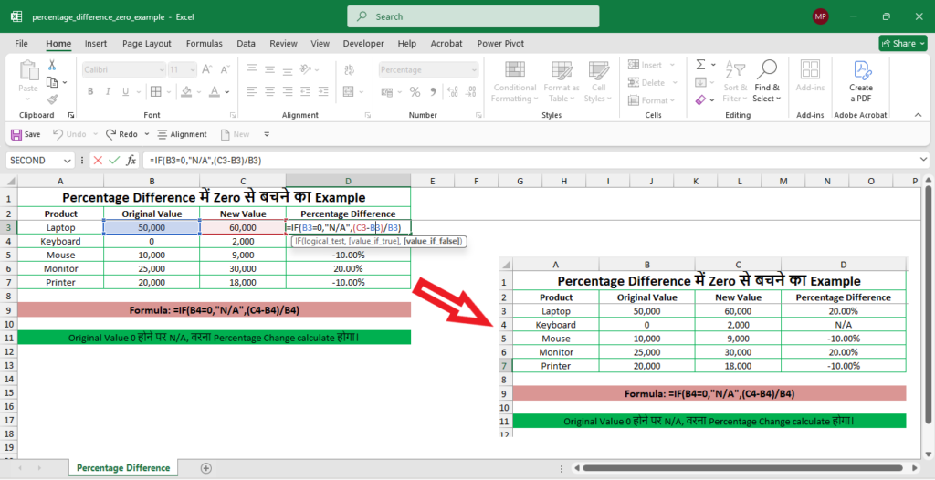Confirm formula with the check mark icon

[x=114, y=161]
